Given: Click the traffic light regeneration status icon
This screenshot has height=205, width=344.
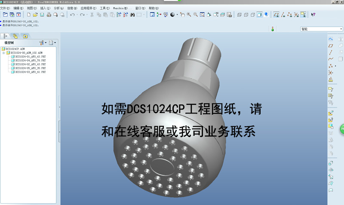Looking at the screenshot, I should click(273, 29).
